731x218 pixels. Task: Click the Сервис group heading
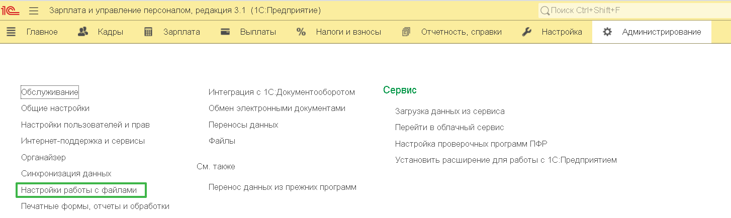point(400,90)
